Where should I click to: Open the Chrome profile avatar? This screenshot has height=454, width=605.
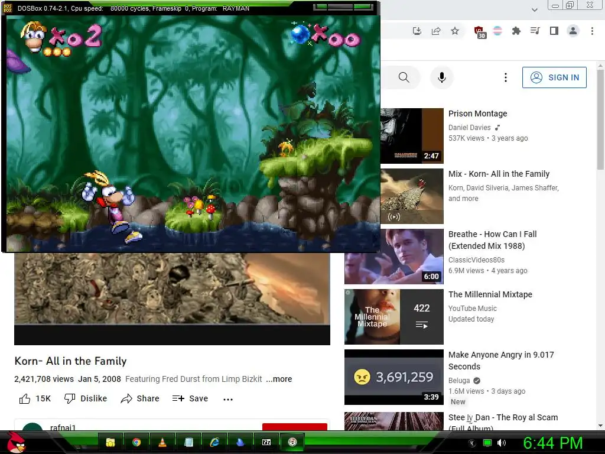[573, 31]
